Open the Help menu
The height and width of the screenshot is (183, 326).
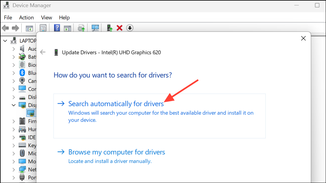(64, 18)
